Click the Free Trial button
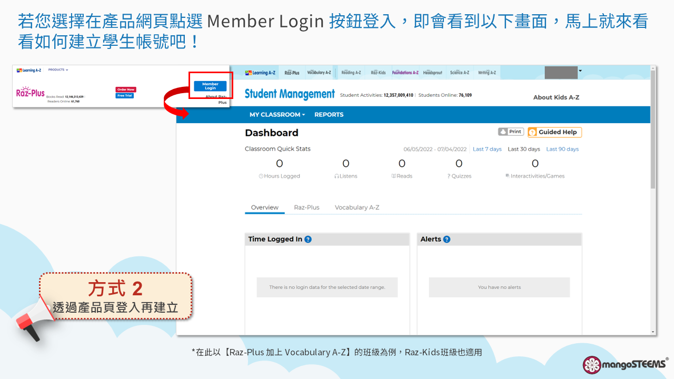 [124, 95]
